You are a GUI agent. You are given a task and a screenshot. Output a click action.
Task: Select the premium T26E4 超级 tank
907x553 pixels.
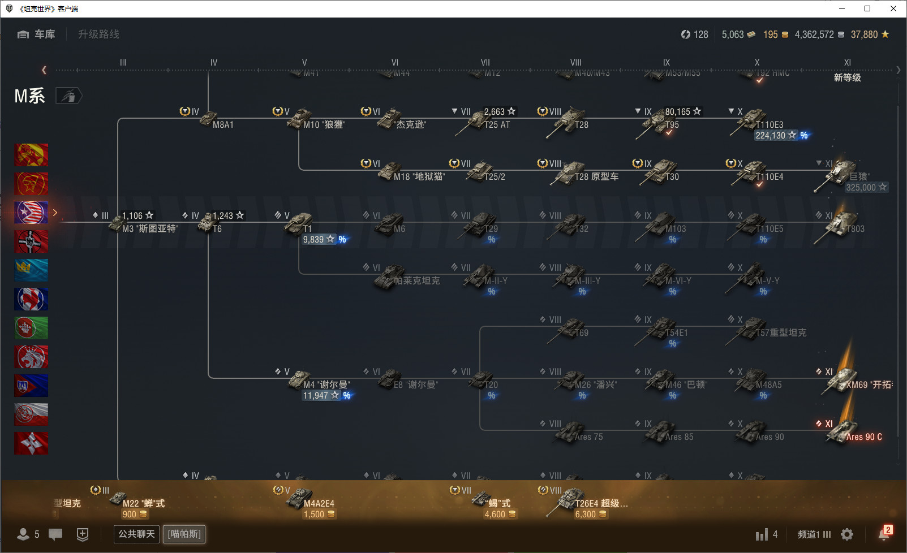coord(583,502)
